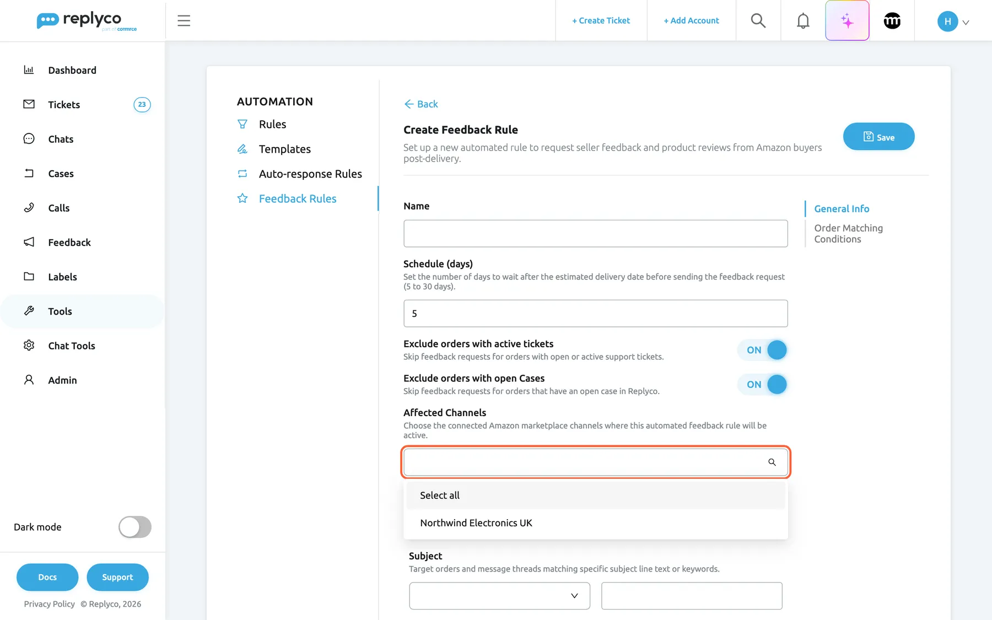Viewport: 992px width, 620px height.
Task: Click the Cases icon in sidebar
Action: point(29,173)
